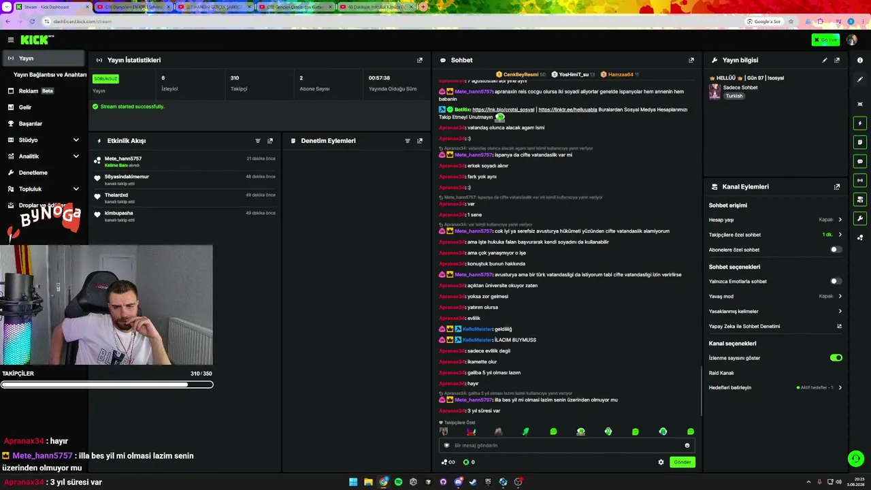Click the wrench icon in right rail
The height and width of the screenshot is (490, 871).
[860, 218]
